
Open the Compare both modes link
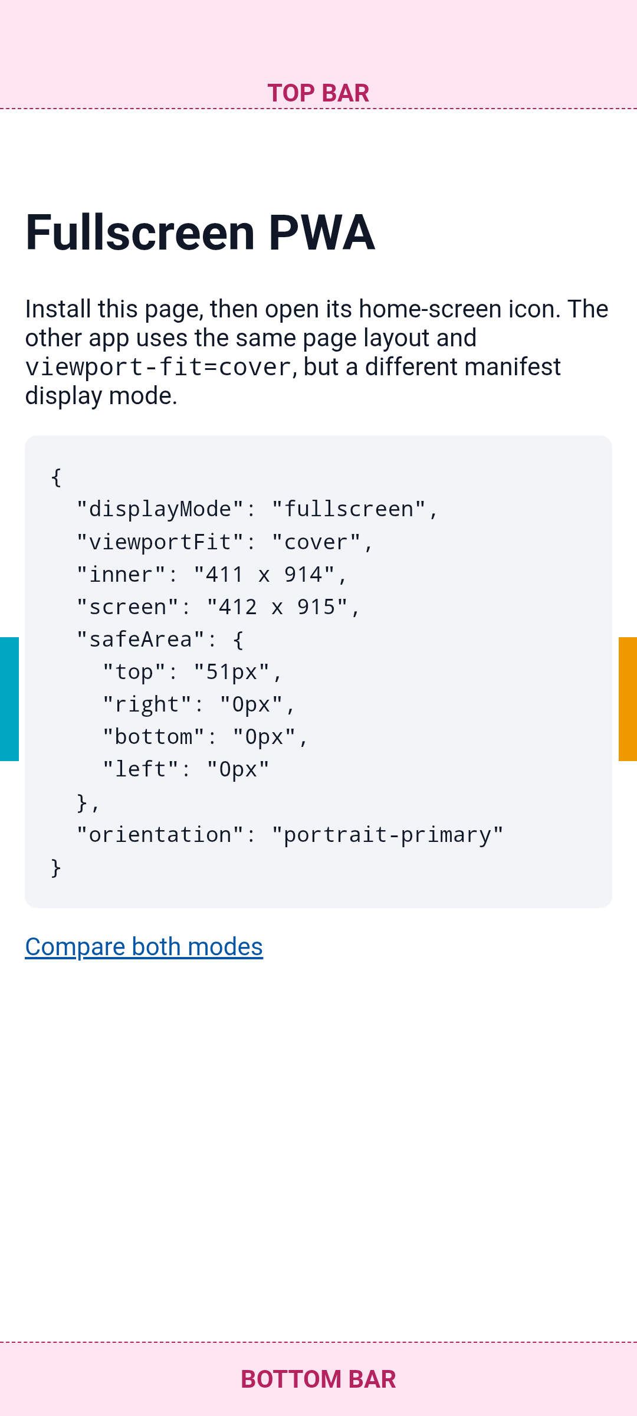tap(144, 947)
